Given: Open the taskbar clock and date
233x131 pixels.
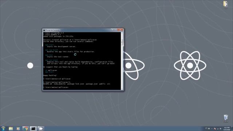Looking at the screenshot, I should click(227, 128).
